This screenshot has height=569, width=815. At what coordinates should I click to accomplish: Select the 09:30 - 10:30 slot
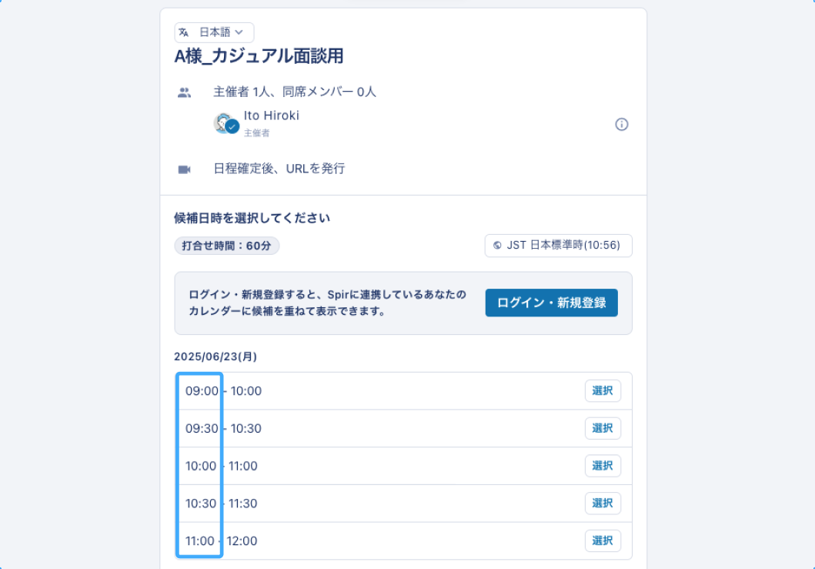(603, 428)
